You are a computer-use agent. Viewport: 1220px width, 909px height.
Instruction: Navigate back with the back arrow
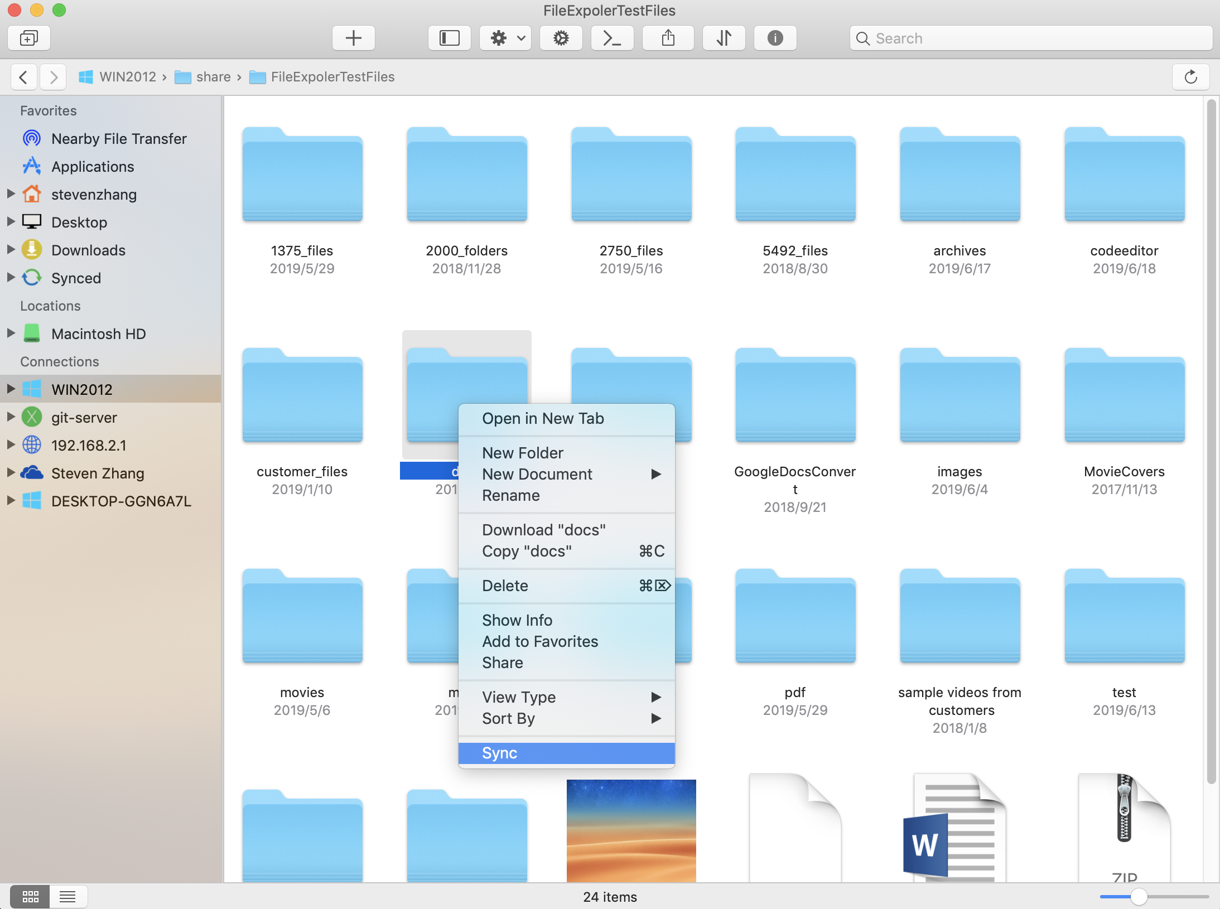coord(24,77)
